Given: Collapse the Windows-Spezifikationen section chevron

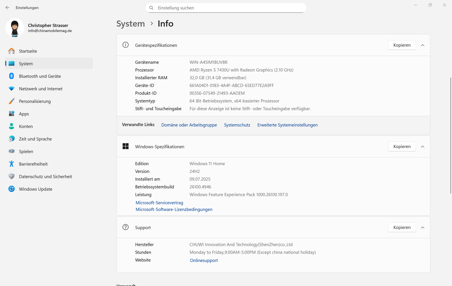Looking at the screenshot, I should point(423,147).
